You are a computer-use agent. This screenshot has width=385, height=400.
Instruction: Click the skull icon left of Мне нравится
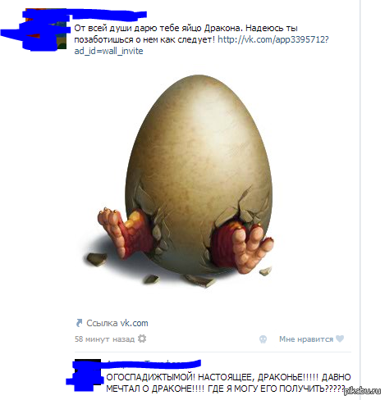(263, 339)
